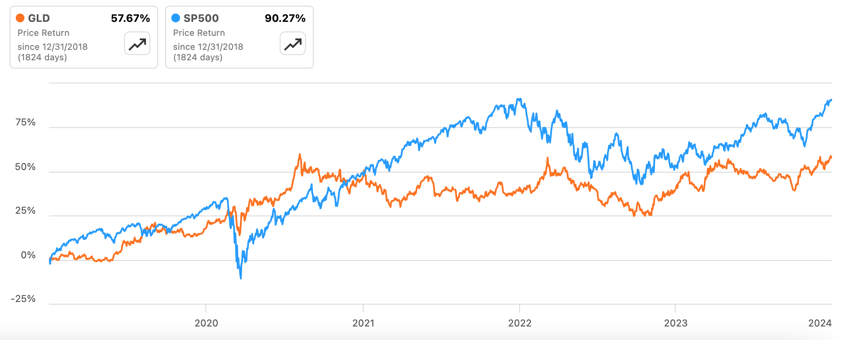The width and height of the screenshot is (853, 340).
Task: Click the blue SP500 marker in the legend
Action: (x=175, y=18)
